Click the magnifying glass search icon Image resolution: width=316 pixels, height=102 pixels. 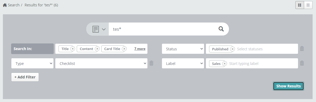[x=221, y=29]
